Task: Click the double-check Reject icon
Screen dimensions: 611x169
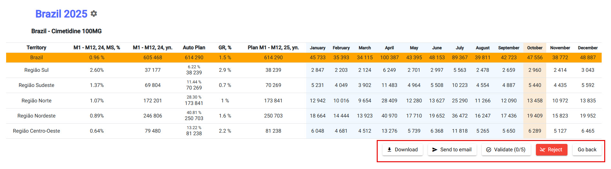Action: (542, 150)
